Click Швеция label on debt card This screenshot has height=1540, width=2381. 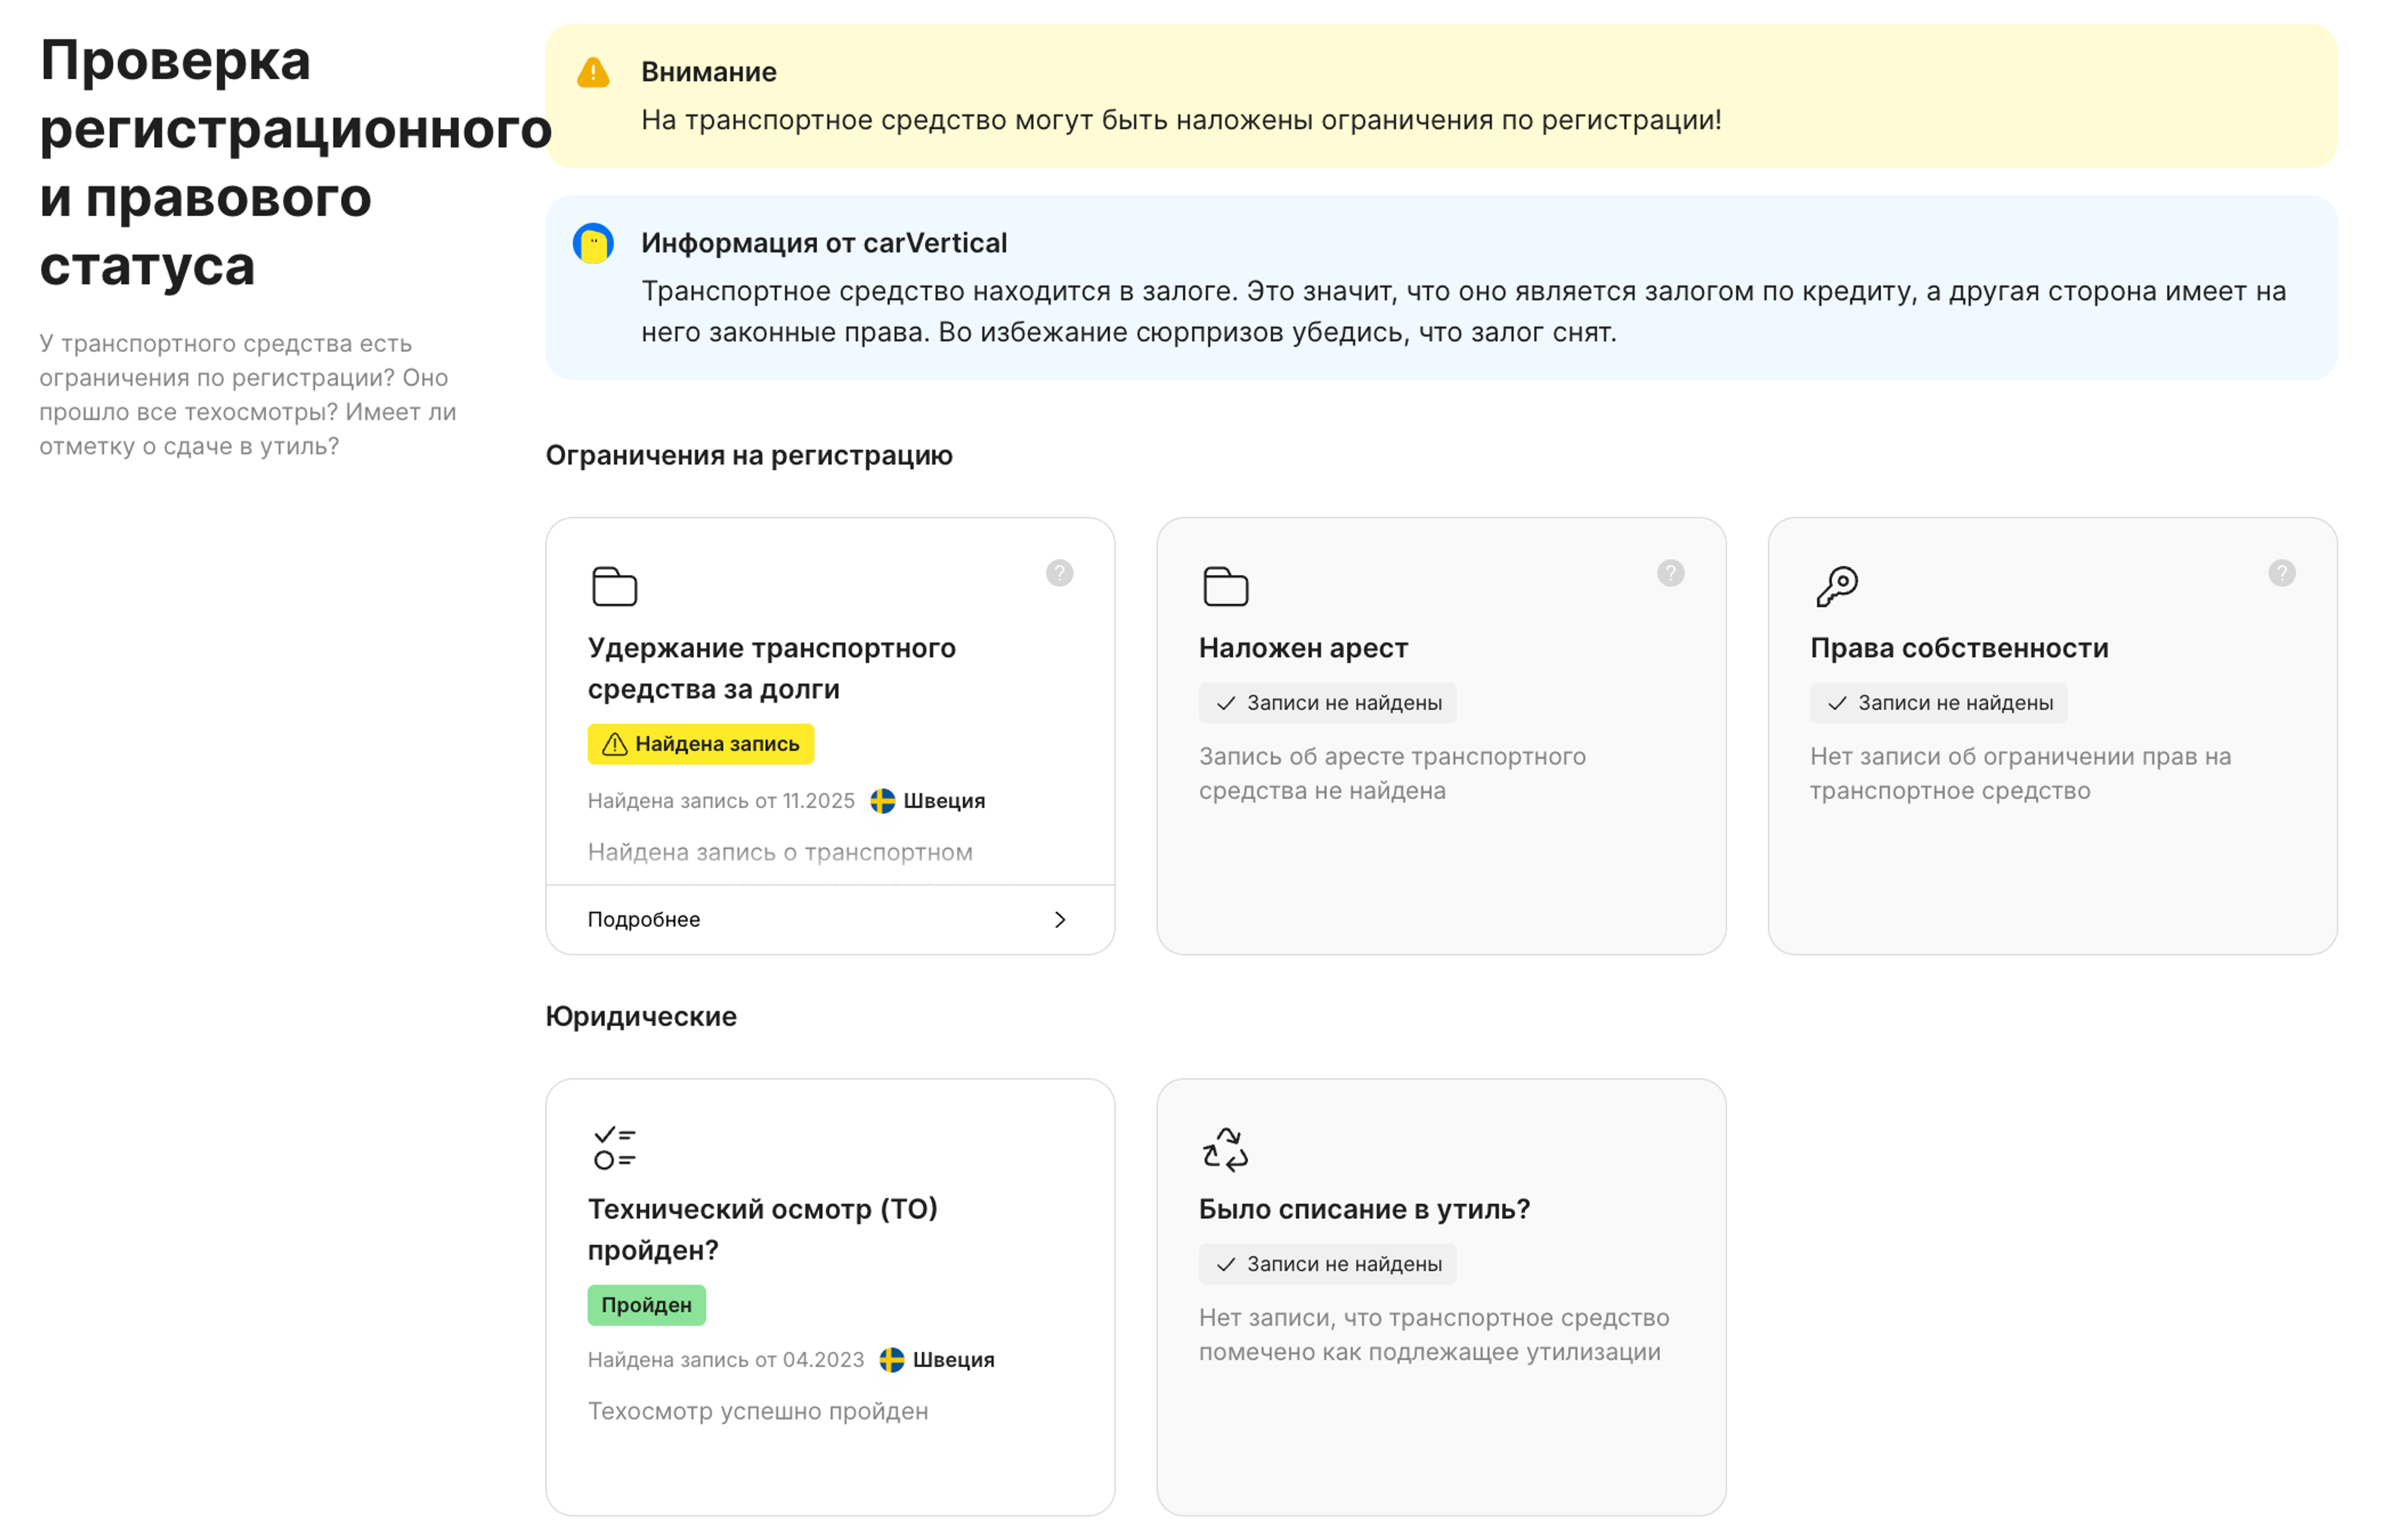click(x=944, y=801)
